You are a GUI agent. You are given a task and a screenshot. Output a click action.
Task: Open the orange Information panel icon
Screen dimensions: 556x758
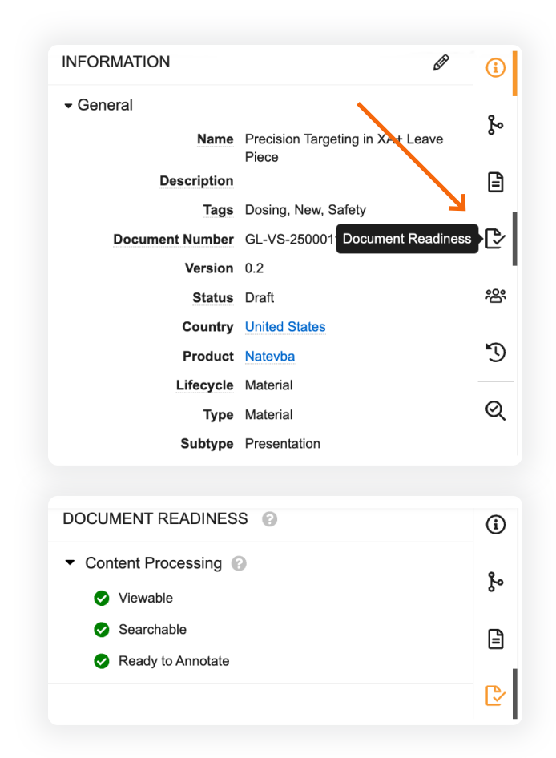point(495,69)
